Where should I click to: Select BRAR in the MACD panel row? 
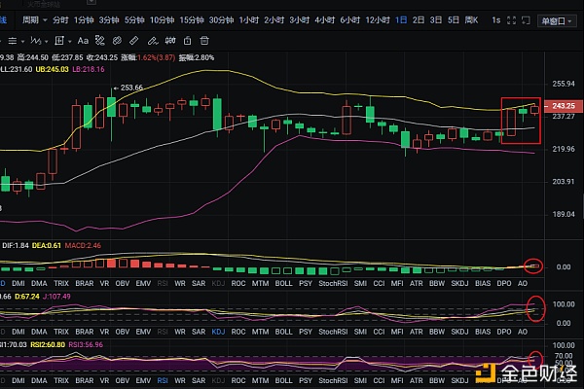(85, 283)
